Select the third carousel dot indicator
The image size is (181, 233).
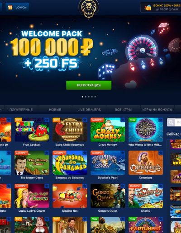[89, 97]
